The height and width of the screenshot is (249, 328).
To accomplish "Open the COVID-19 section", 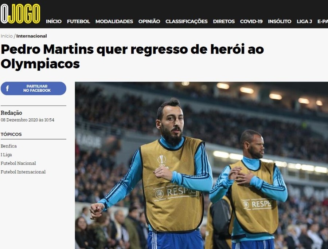I will 251,21.
